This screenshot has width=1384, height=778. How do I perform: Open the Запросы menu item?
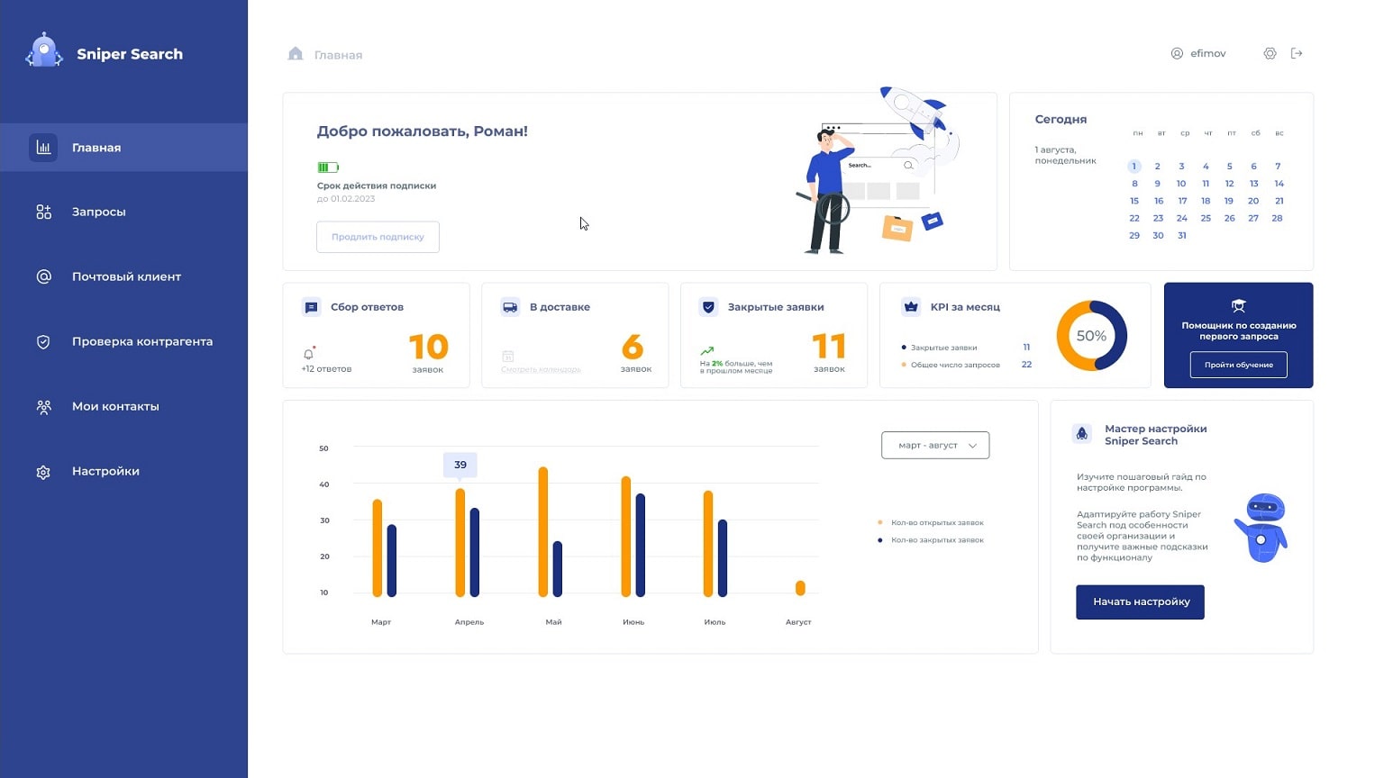click(x=123, y=212)
